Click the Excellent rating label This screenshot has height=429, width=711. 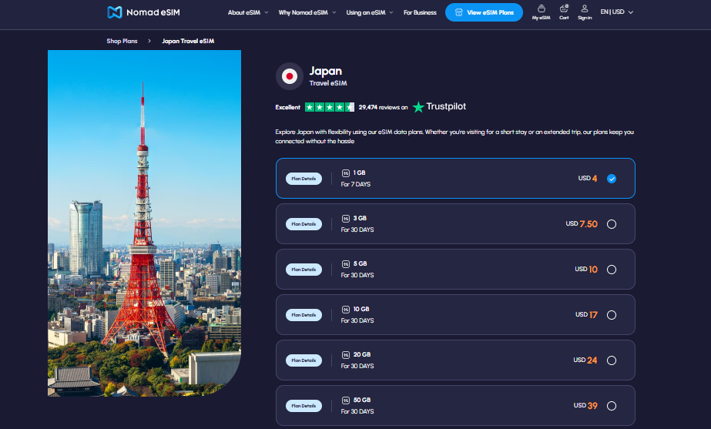tap(287, 108)
